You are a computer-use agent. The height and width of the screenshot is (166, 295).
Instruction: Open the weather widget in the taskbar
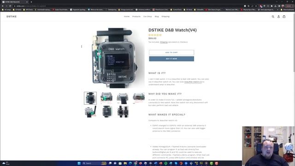[6, 163]
